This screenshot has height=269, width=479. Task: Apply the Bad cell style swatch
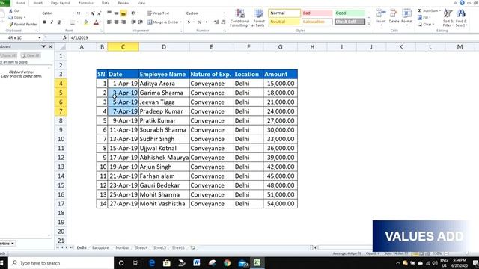point(317,13)
